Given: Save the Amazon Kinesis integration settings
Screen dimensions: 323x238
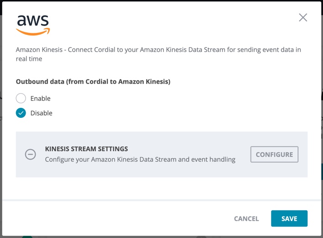Looking at the screenshot, I should 289,218.
